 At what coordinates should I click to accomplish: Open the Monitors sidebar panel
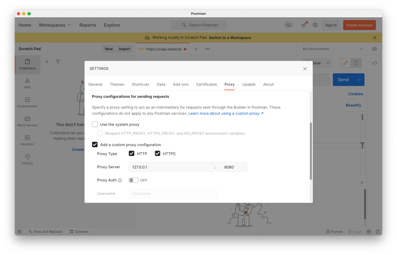pos(27,141)
